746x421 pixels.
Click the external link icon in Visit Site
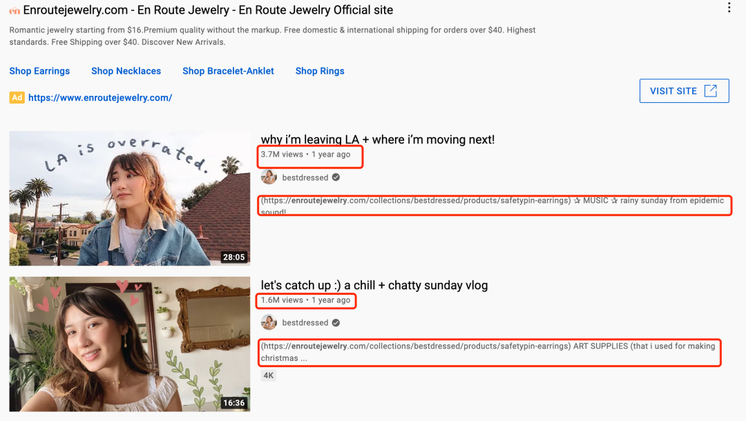tap(710, 91)
